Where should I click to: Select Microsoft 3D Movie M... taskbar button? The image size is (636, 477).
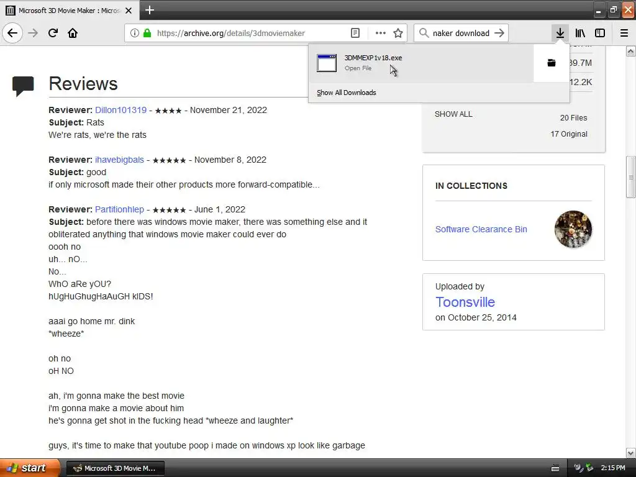click(x=115, y=468)
